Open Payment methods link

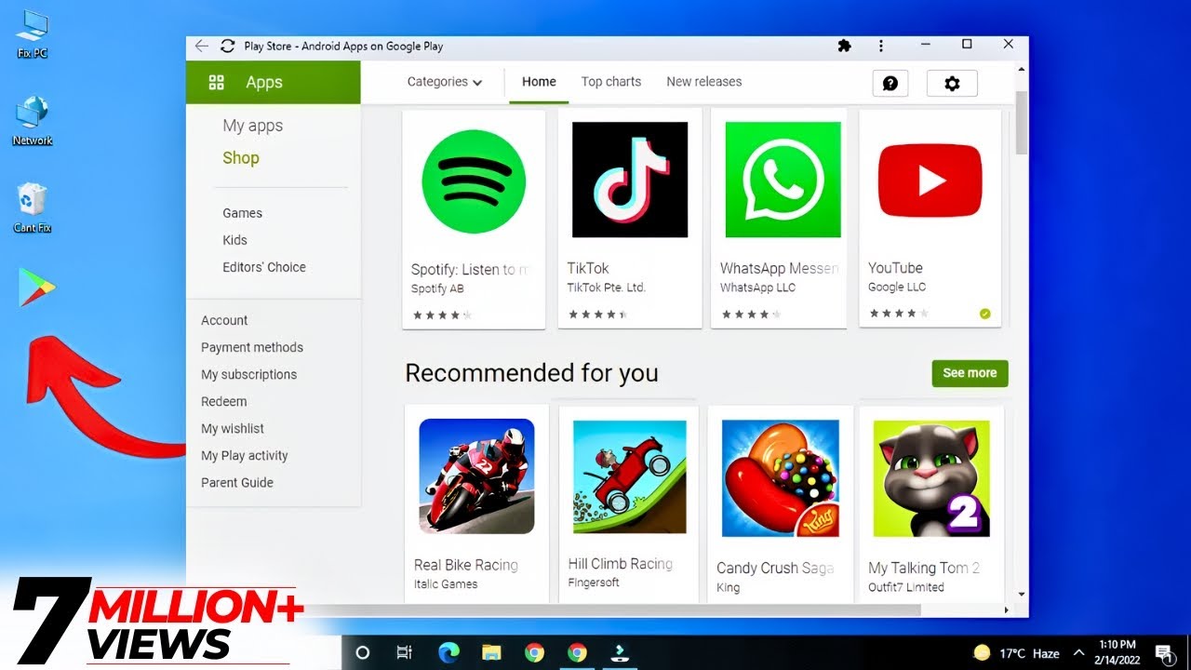252,347
